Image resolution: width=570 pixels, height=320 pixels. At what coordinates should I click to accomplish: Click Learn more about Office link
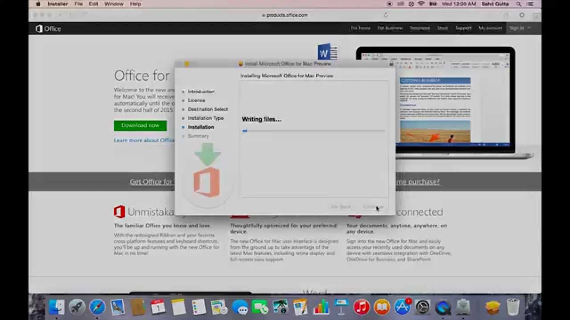144,140
